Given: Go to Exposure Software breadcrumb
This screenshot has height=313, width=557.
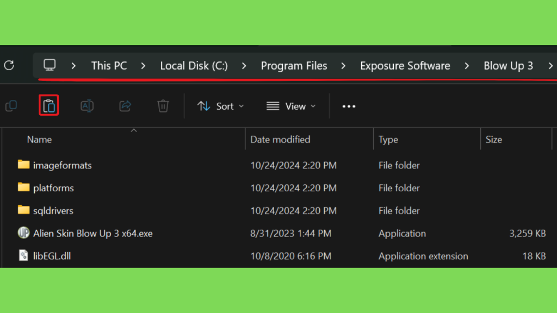Looking at the screenshot, I should click(x=405, y=66).
